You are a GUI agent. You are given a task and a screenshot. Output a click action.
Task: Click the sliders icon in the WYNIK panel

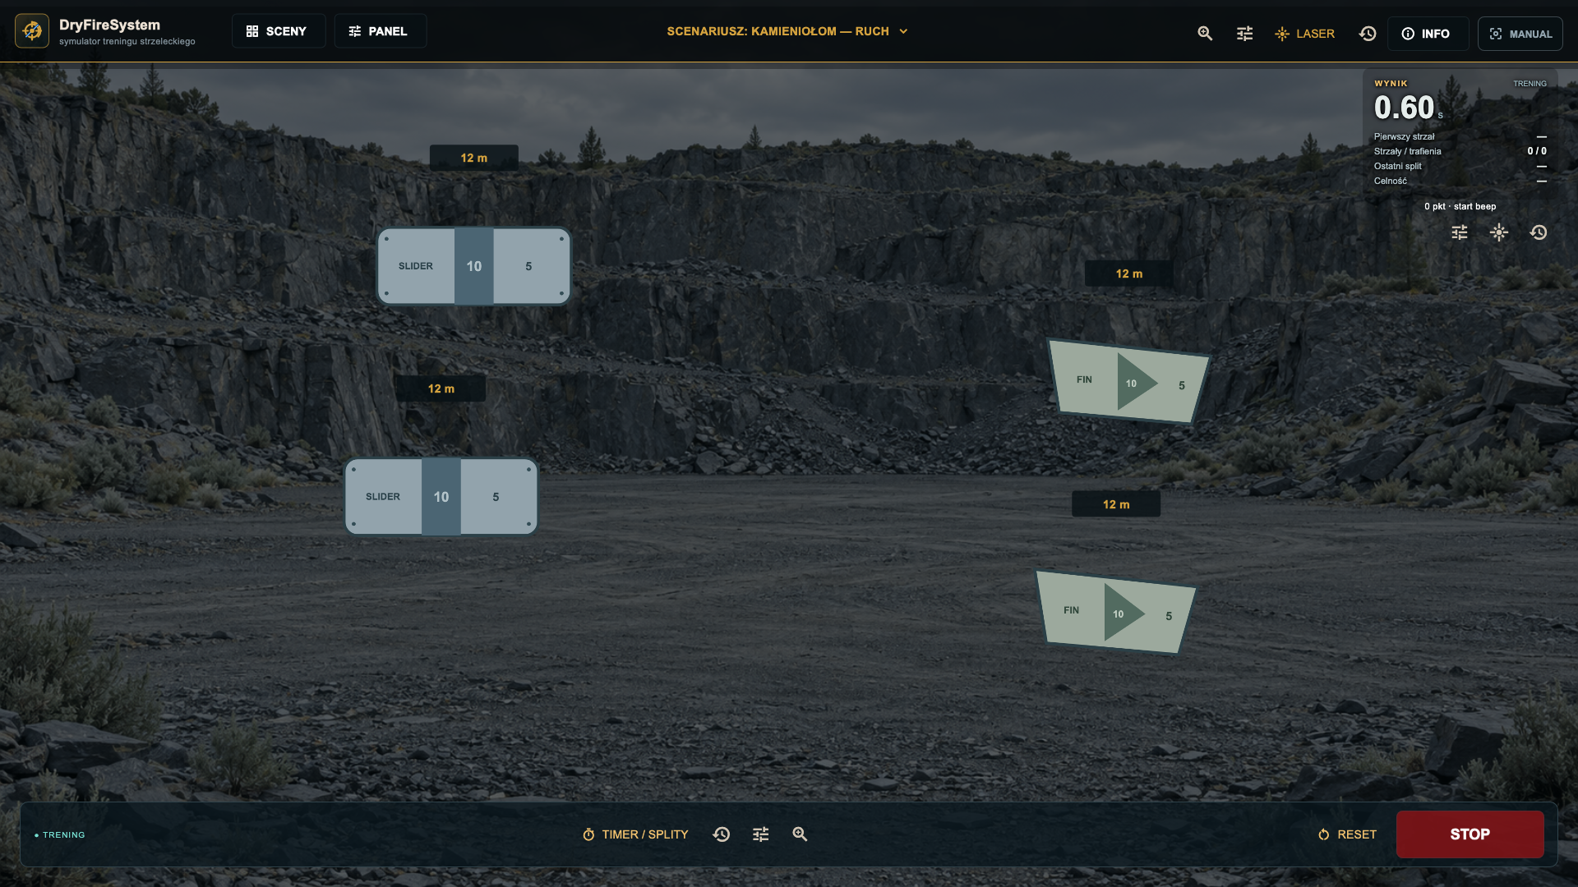(1460, 232)
